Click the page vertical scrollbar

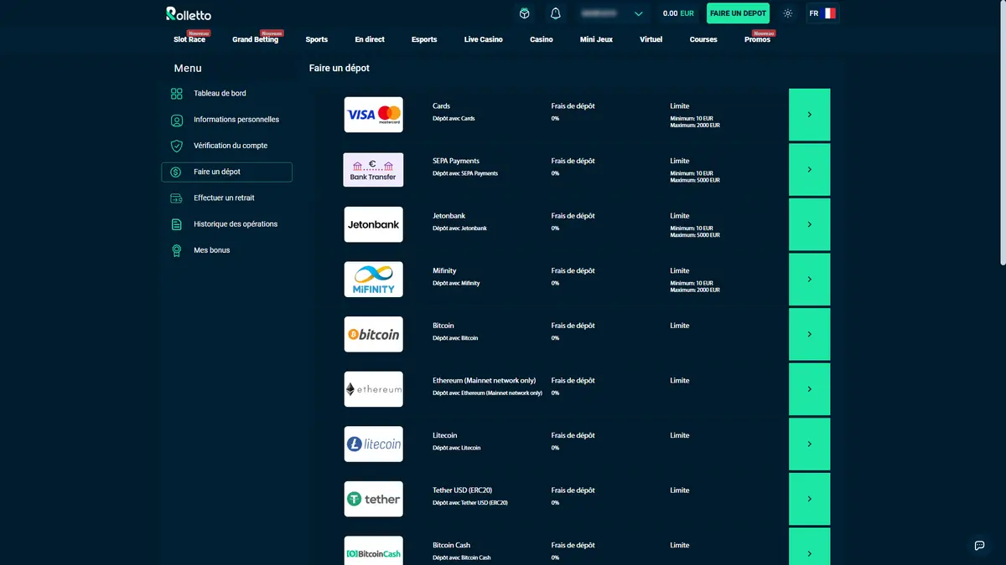click(1002, 132)
